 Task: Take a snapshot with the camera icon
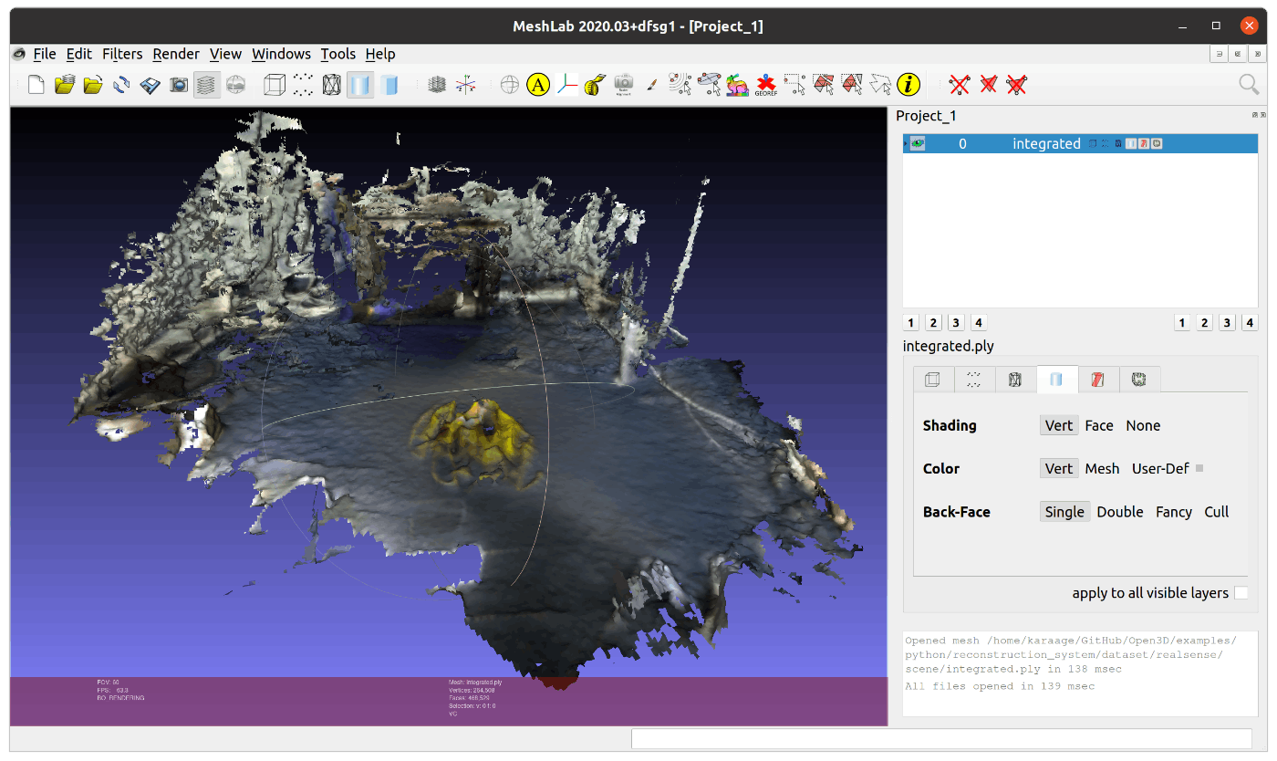(179, 85)
